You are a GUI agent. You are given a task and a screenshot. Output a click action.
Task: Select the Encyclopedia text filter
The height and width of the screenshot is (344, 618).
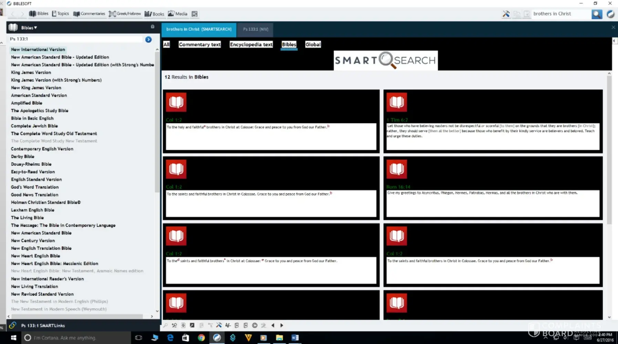coord(251,44)
